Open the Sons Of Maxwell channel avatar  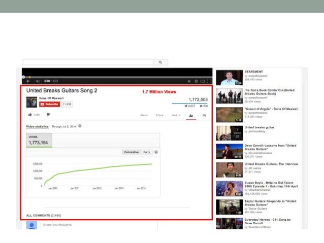click(x=31, y=102)
